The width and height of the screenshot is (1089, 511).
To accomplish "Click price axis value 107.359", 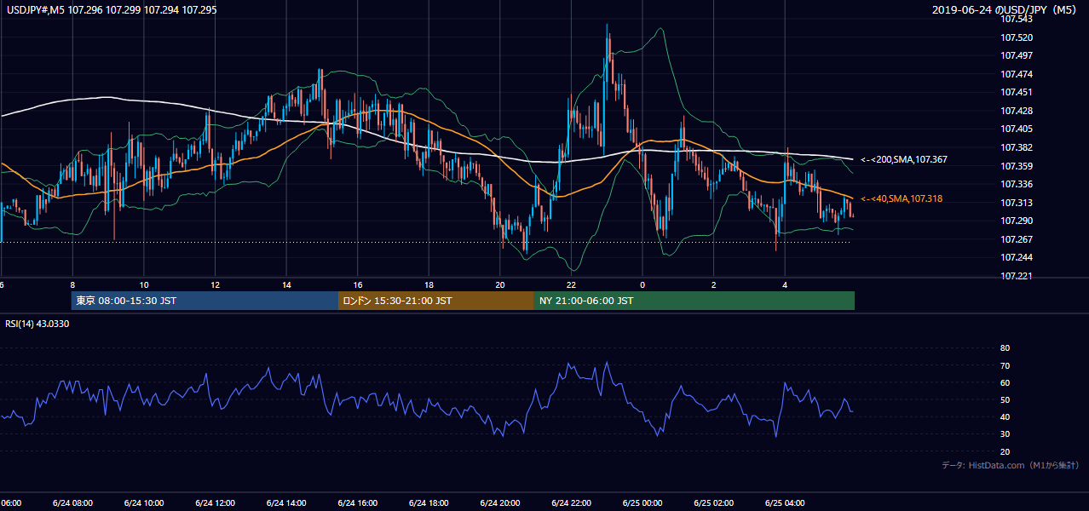I will coord(1016,166).
